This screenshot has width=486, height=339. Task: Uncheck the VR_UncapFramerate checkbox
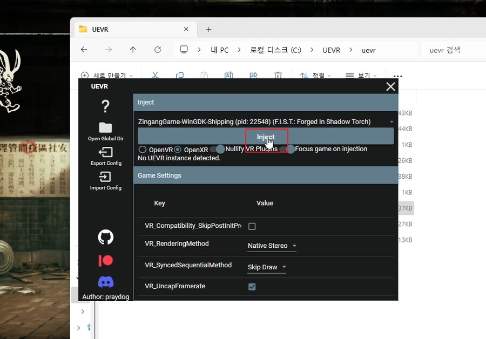[252, 287]
